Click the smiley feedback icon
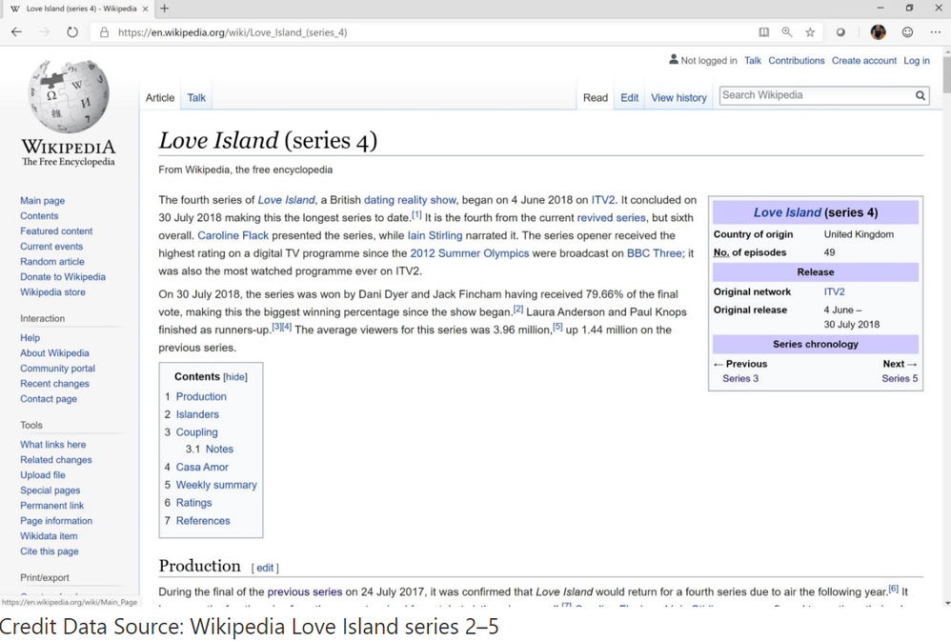This screenshot has width=951, height=641. point(907,32)
